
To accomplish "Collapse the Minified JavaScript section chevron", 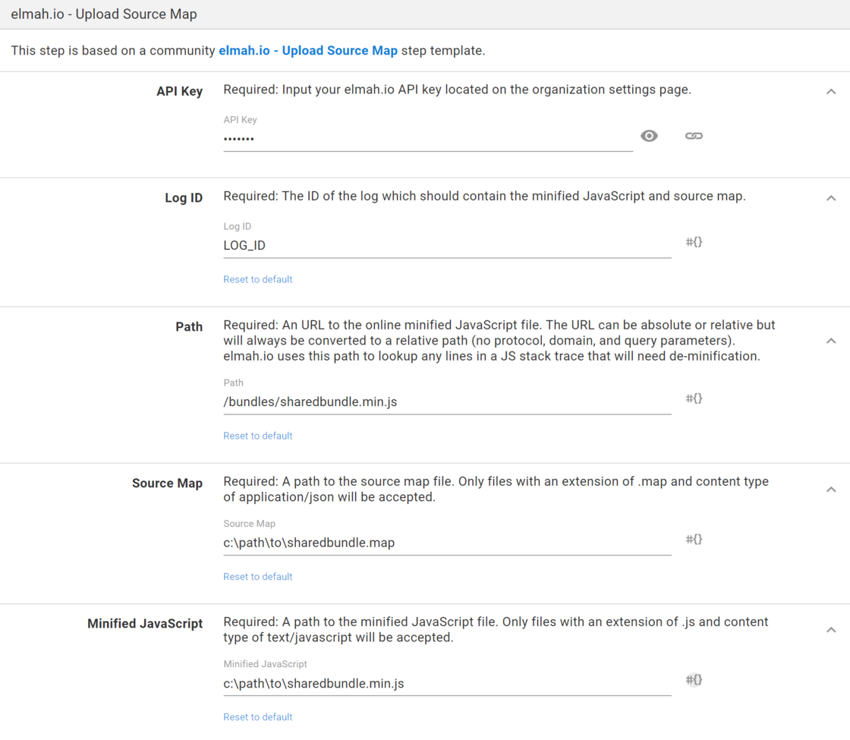I will pos(831,630).
